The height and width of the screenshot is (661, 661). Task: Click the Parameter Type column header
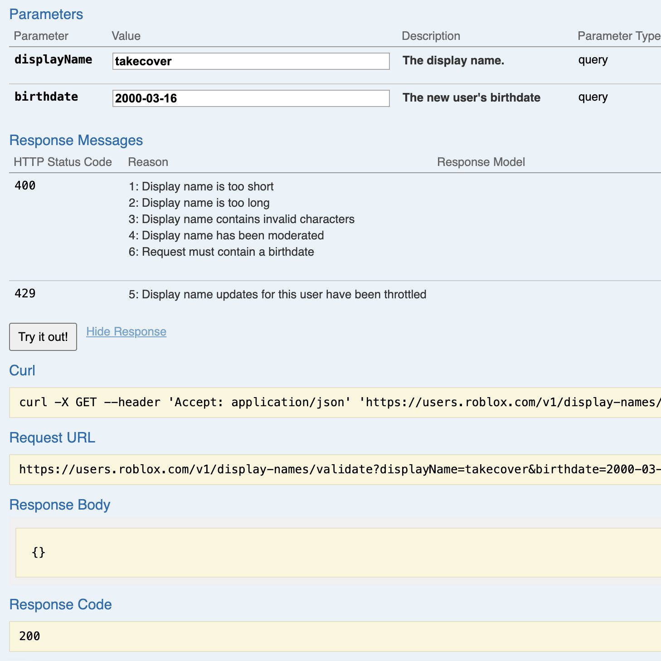point(618,36)
